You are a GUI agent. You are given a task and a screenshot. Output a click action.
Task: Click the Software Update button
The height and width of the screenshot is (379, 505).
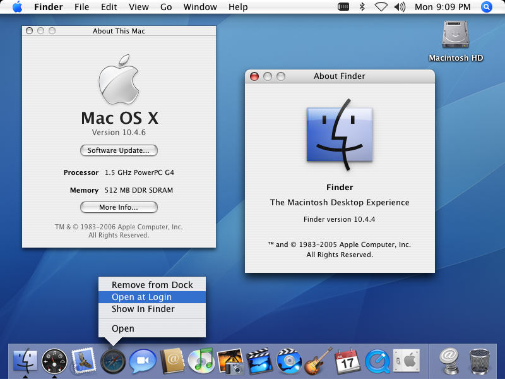(x=119, y=150)
